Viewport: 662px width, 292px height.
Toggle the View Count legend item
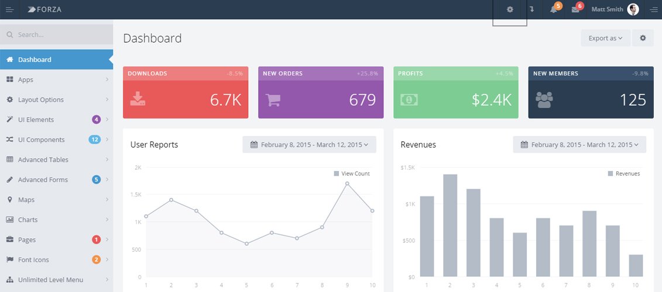coord(352,173)
